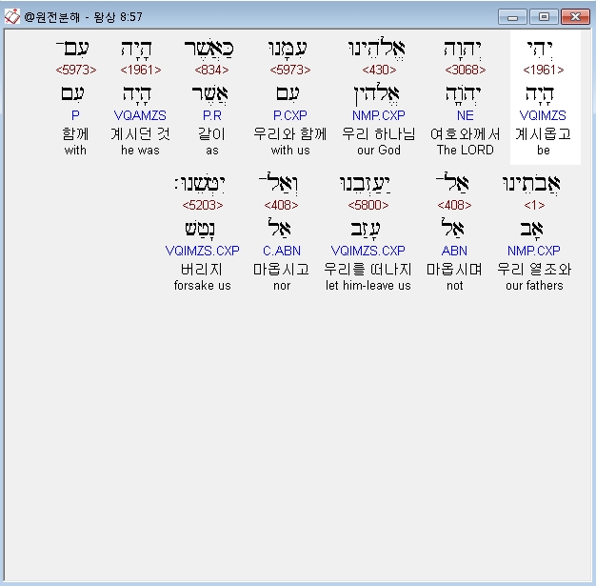Open Strong's number <834>
Image resolution: width=596 pixels, height=586 pixels.
click(x=211, y=70)
